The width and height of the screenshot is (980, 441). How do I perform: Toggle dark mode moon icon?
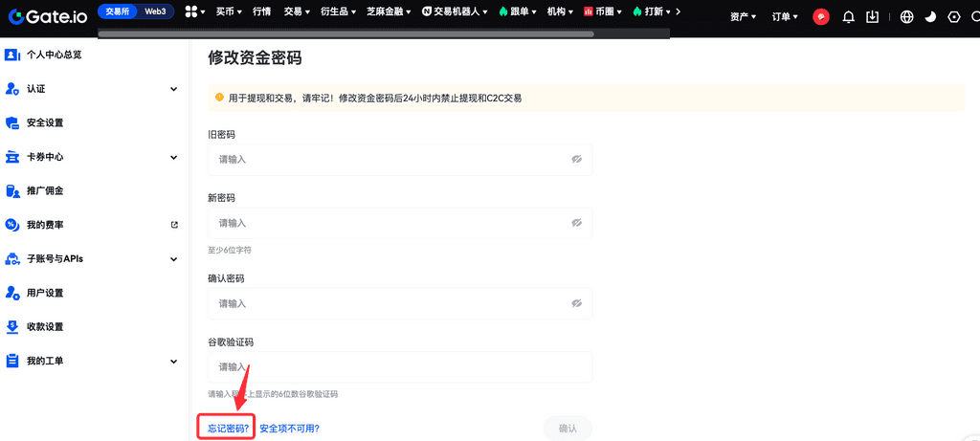(x=930, y=16)
